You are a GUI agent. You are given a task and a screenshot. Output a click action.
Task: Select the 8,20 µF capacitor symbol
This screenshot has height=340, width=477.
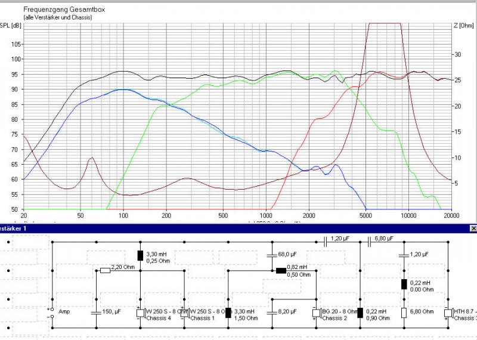[272, 313]
